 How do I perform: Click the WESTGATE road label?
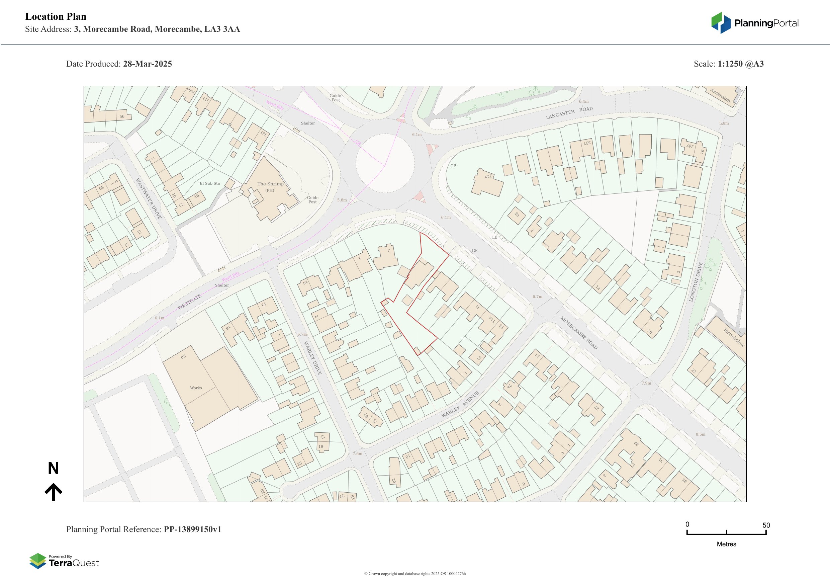coord(189,302)
